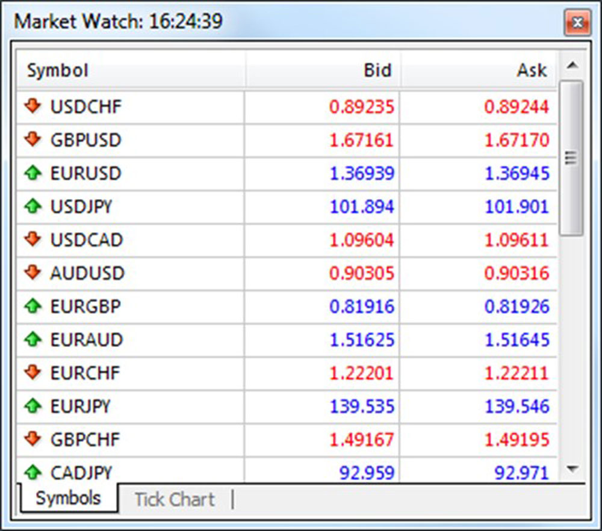Click USDJPY bid price 101.894
The width and height of the screenshot is (602, 531).
(x=362, y=207)
